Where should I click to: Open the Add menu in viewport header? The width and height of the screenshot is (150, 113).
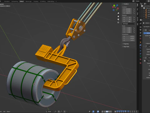pos(4,111)
